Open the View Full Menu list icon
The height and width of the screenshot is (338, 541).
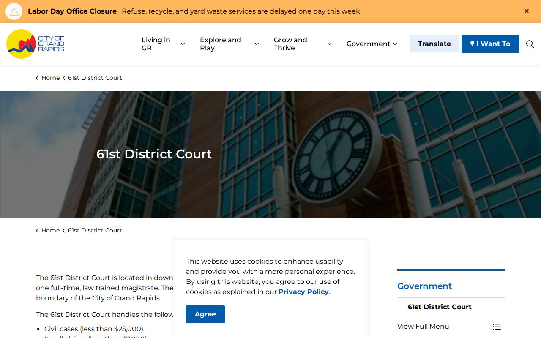[497, 327]
